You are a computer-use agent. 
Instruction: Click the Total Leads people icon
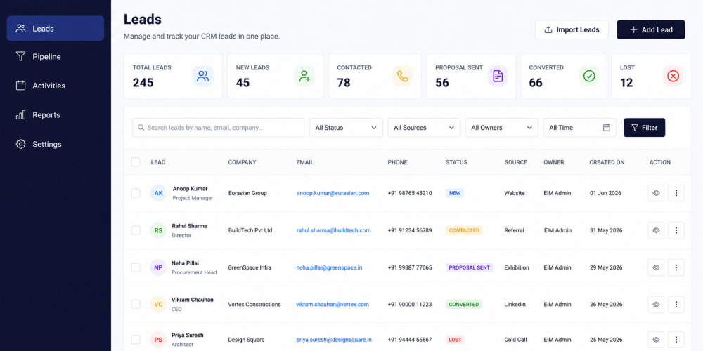[202, 76]
